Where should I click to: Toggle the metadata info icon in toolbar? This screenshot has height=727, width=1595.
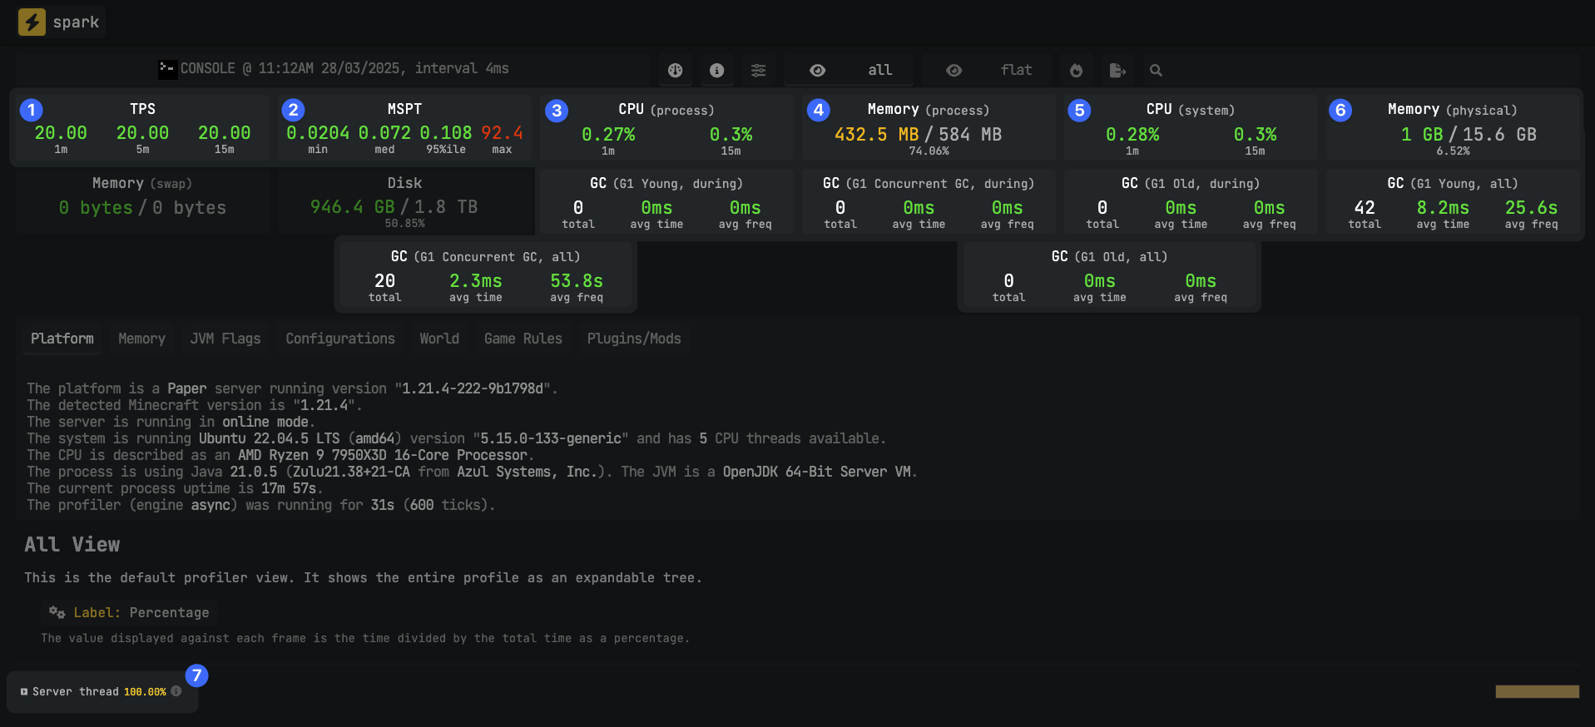point(717,71)
